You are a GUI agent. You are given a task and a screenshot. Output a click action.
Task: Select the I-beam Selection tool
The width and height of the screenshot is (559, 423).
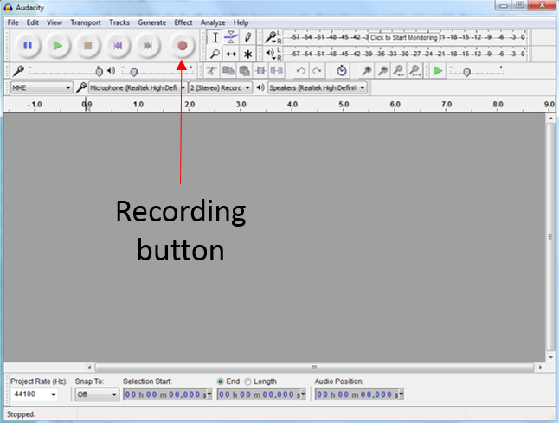pos(215,37)
